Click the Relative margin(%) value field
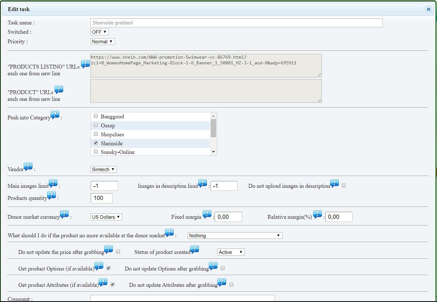Image resolution: width=437 pixels, height=302 pixels. click(x=339, y=217)
